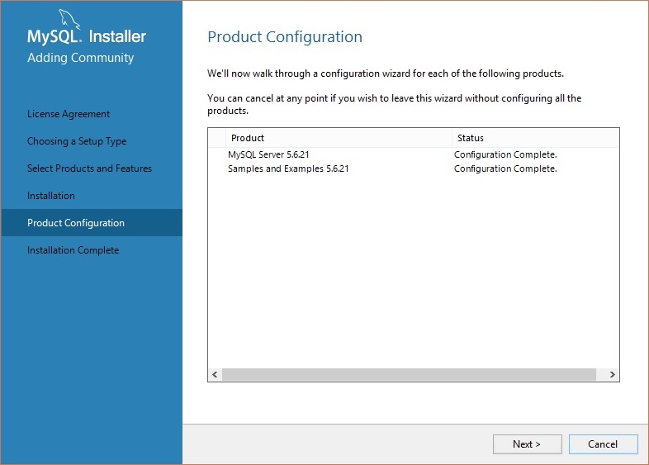Click the horizontal scrollbar left arrow
Image resolution: width=649 pixels, height=465 pixels.
pyautogui.click(x=215, y=374)
